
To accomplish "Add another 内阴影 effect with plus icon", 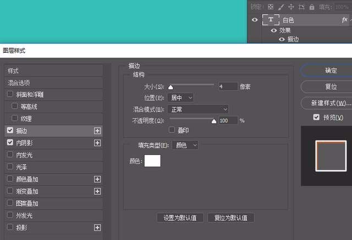I will (97, 143).
